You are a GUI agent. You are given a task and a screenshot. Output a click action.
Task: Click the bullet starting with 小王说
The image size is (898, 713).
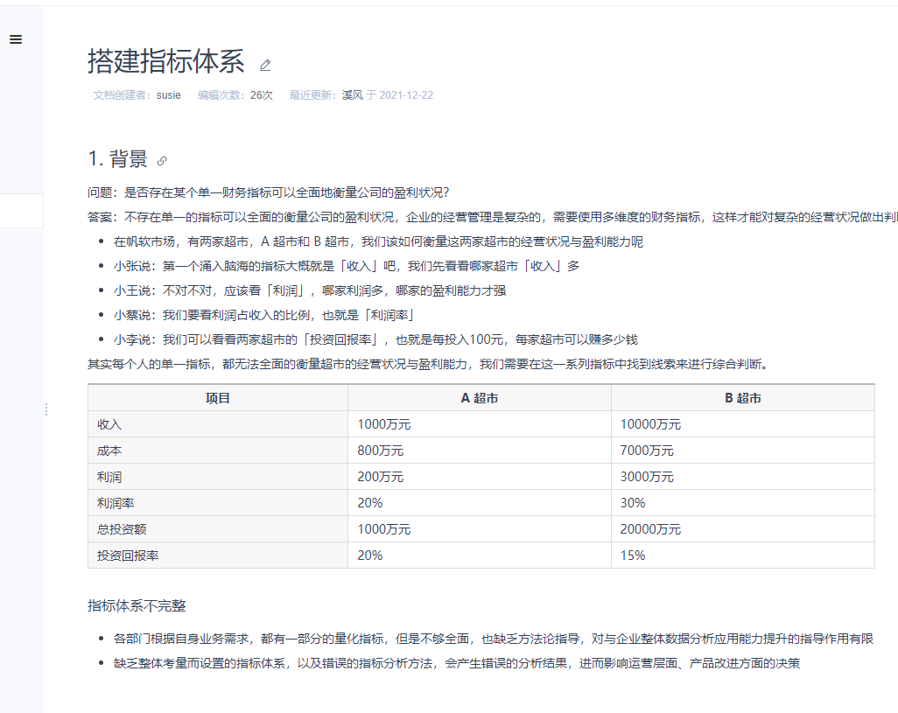point(310,290)
